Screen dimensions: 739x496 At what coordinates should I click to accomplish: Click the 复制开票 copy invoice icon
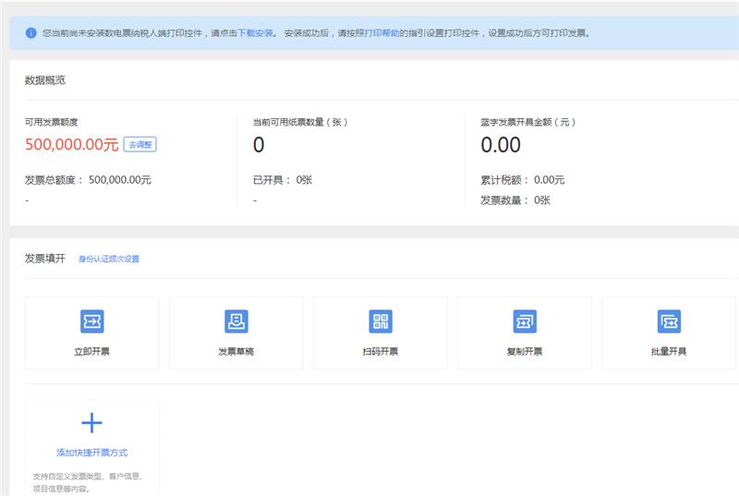pyautogui.click(x=525, y=321)
